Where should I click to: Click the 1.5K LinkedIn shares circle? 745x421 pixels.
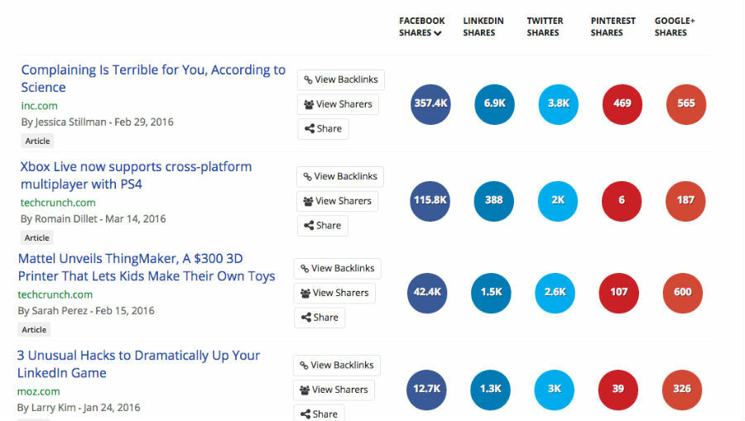pos(491,292)
